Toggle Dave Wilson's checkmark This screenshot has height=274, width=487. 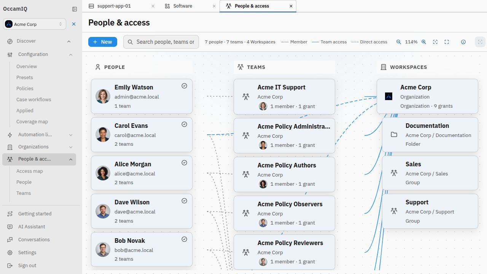click(185, 201)
